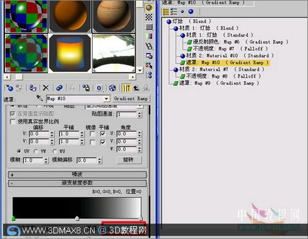308x239 pixels.
Task: Toggle the checkered Background icon
Action: (x=149, y=17)
